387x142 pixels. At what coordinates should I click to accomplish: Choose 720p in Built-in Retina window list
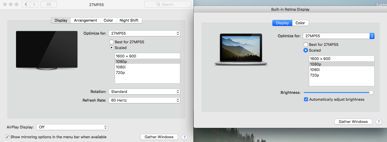click(x=342, y=75)
